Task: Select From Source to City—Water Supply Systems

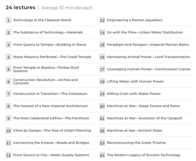Action: pyautogui.click(x=51, y=155)
